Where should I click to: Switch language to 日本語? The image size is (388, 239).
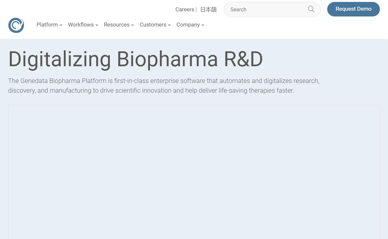tap(209, 10)
